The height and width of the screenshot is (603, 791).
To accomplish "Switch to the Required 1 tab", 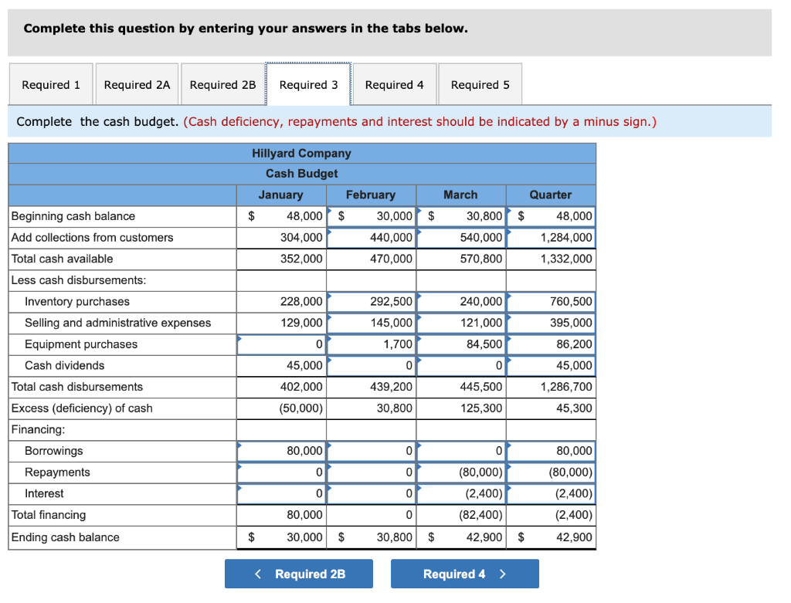I will pyautogui.click(x=50, y=84).
